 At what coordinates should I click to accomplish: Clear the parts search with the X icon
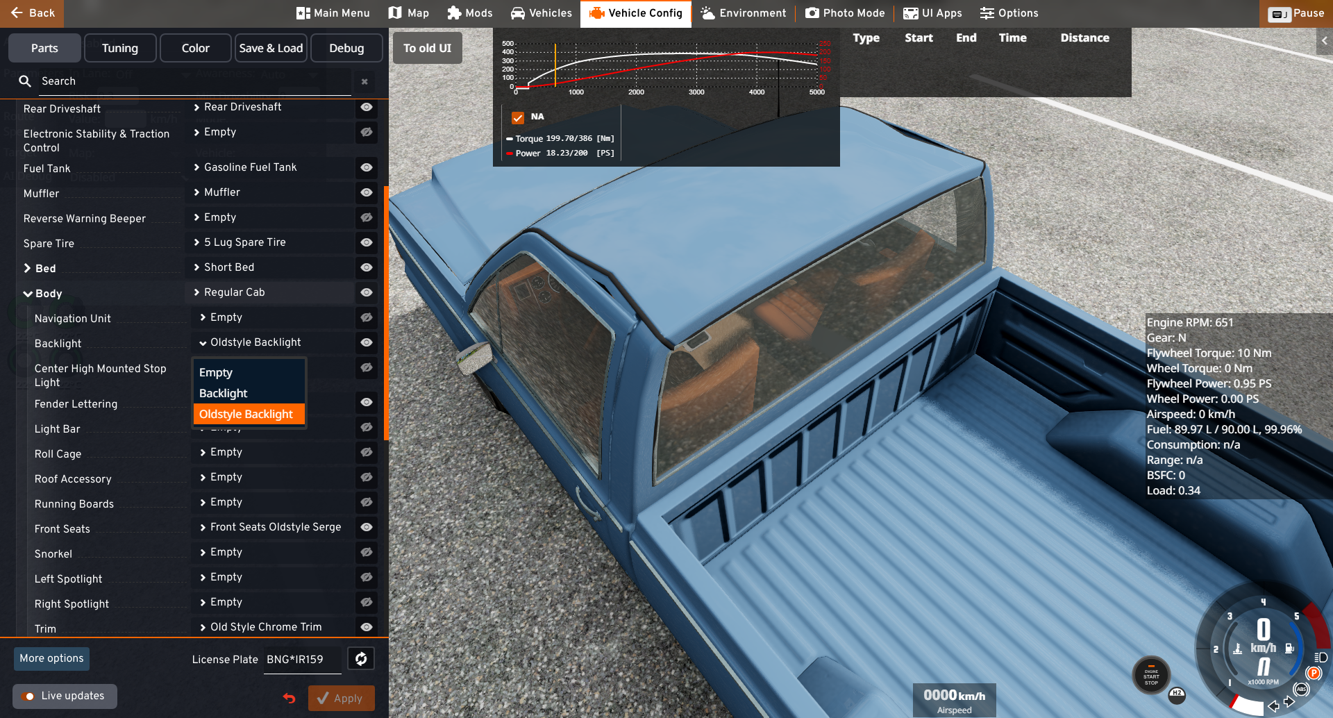(364, 82)
